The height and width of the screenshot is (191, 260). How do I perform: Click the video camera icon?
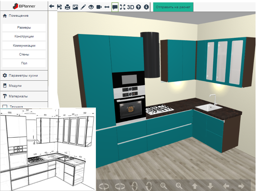(99, 7)
